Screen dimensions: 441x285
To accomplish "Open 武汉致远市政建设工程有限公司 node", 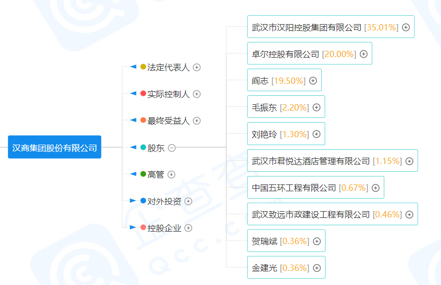I will click(x=332, y=214).
